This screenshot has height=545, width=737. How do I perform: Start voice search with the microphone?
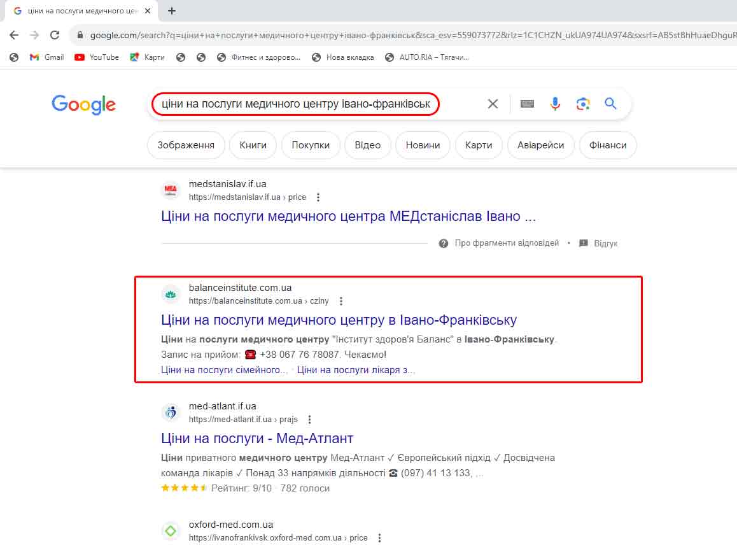tap(555, 104)
